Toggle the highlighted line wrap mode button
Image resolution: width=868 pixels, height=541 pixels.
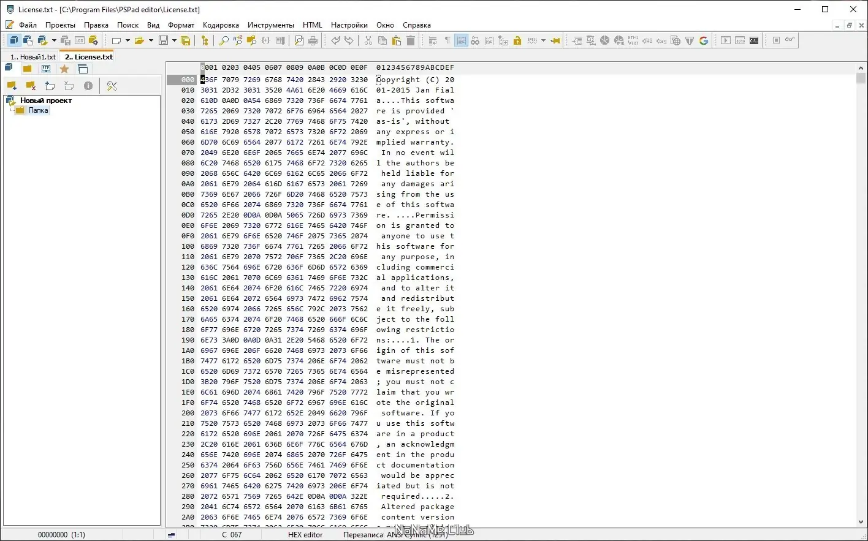click(461, 40)
